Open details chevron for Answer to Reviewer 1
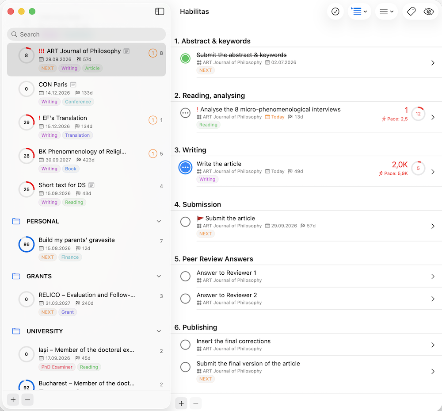 [x=433, y=277]
